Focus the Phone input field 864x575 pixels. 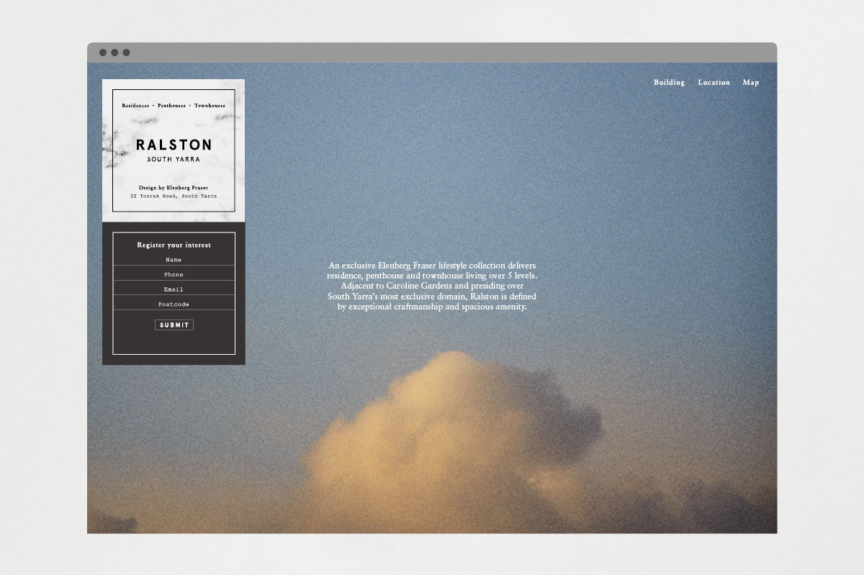click(x=174, y=274)
